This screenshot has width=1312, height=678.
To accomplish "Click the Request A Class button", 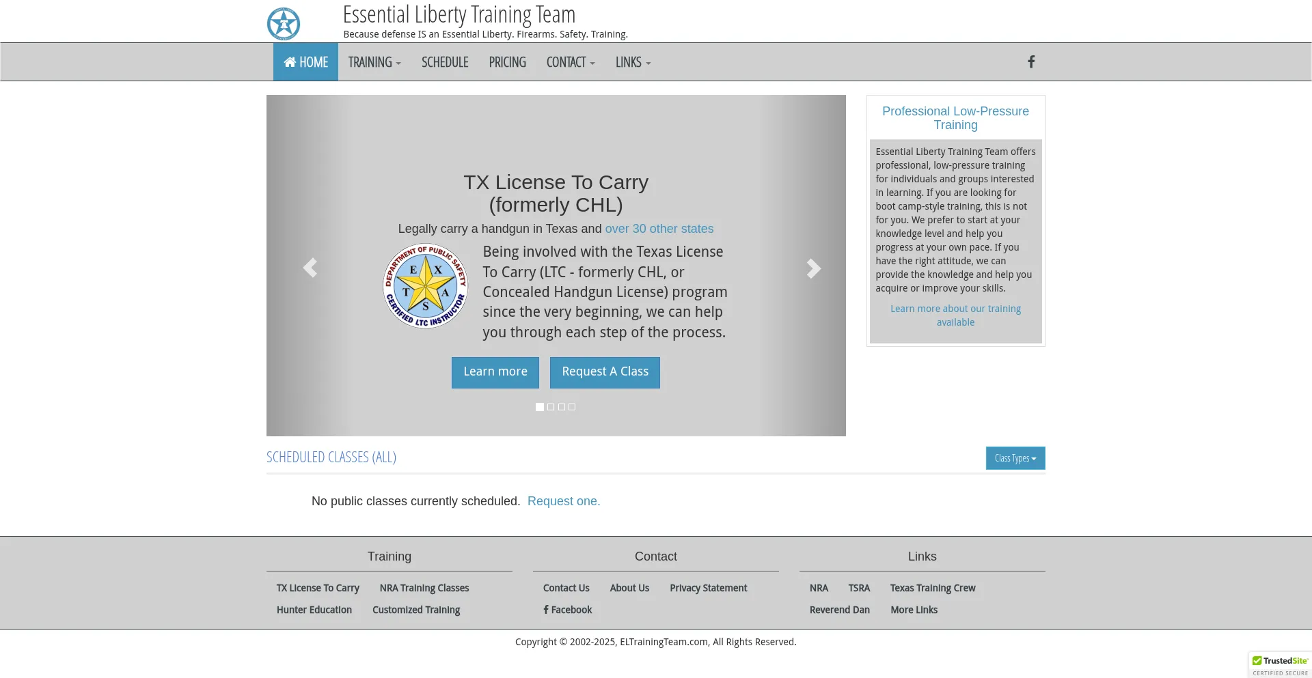I will point(605,372).
